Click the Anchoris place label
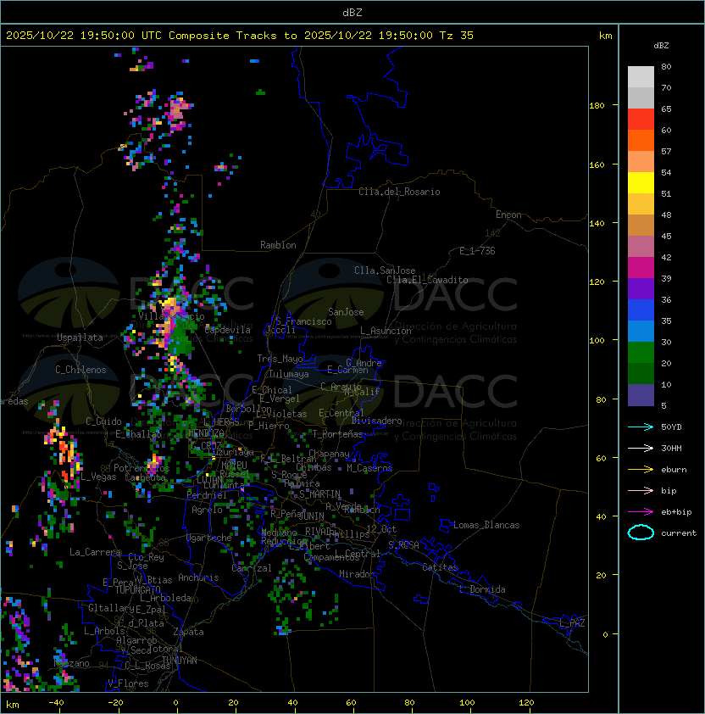 [198, 577]
